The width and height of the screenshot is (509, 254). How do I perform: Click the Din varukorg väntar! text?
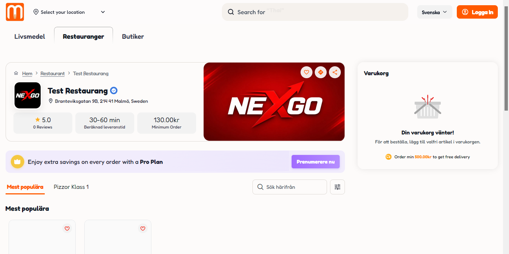(x=428, y=133)
